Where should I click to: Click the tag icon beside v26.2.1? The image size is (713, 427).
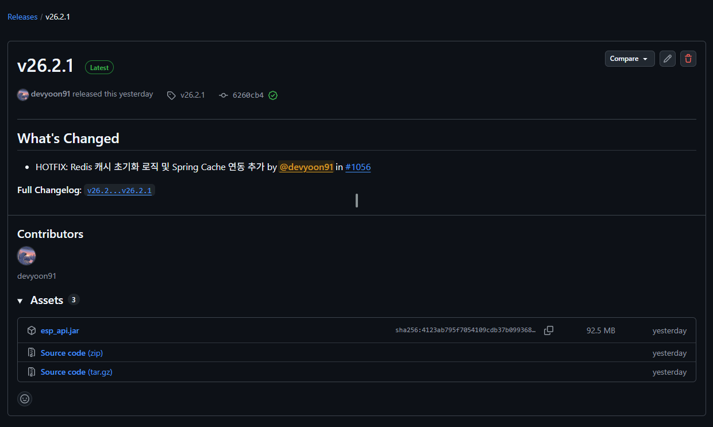(x=171, y=95)
